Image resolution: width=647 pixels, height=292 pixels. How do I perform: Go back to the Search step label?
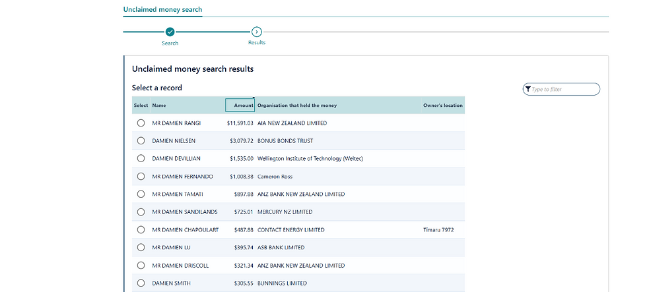[170, 43]
